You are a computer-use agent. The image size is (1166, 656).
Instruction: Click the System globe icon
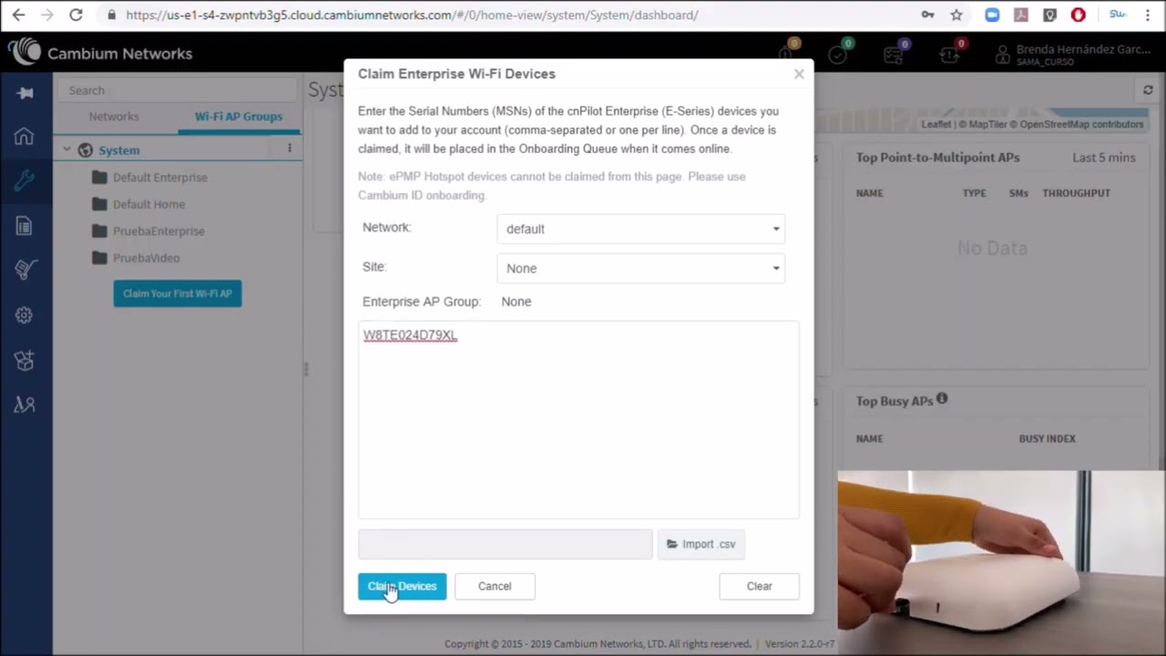click(x=86, y=150)
